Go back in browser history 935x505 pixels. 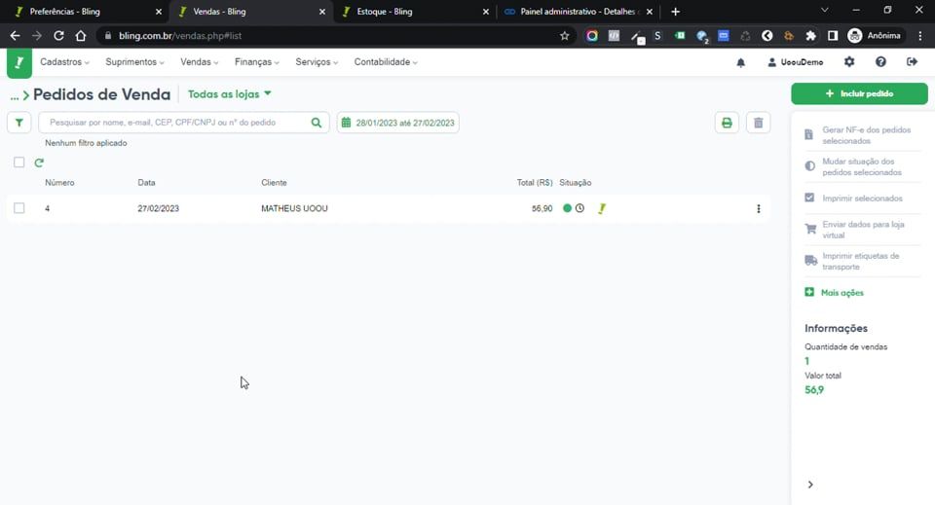(x=15, y=36)
